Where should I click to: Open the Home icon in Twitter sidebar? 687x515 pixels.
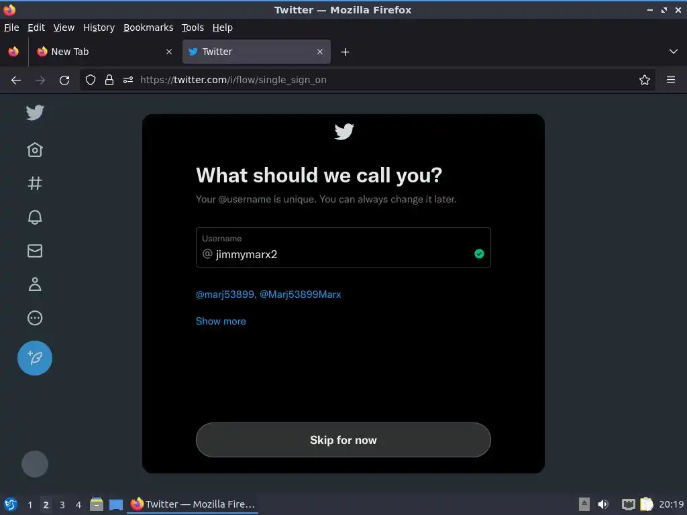click(35, 150)
